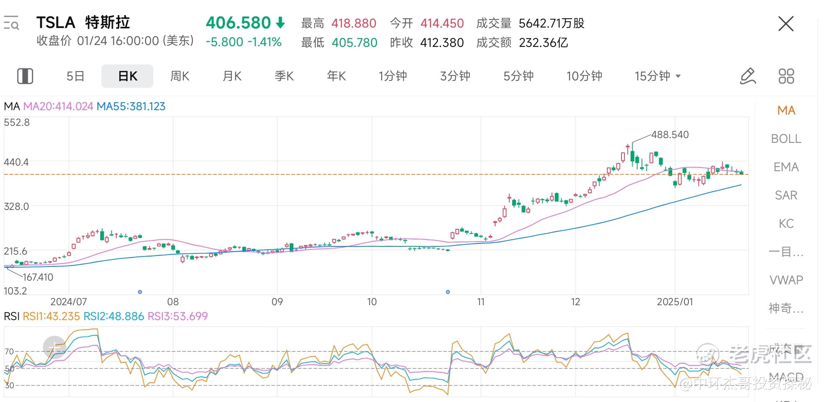
Task: Click the event dot marker before 08
Action: 140,292
